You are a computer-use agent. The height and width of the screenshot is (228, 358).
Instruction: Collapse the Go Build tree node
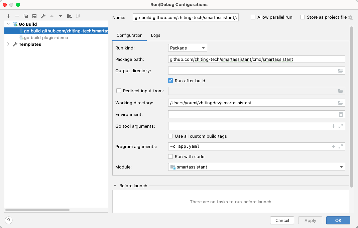pos(8,24)
